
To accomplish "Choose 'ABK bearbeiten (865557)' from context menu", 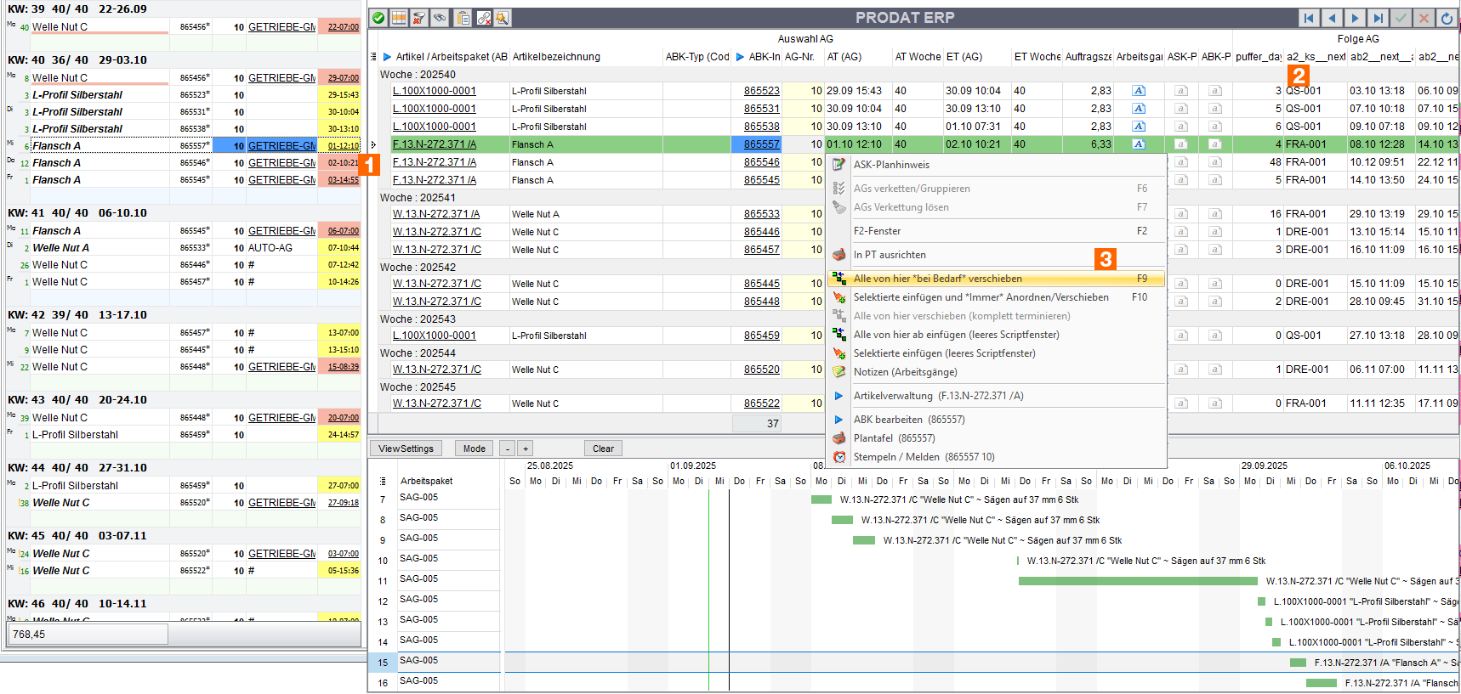I will (x=908, y=420).
